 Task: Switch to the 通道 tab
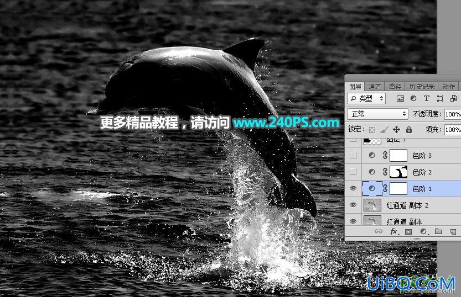tap(374, 87)
